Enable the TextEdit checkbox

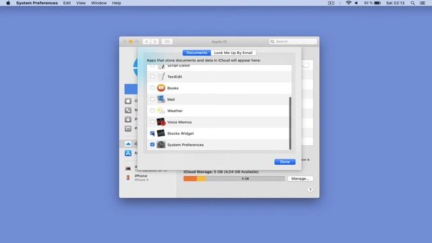coord(153,76)
